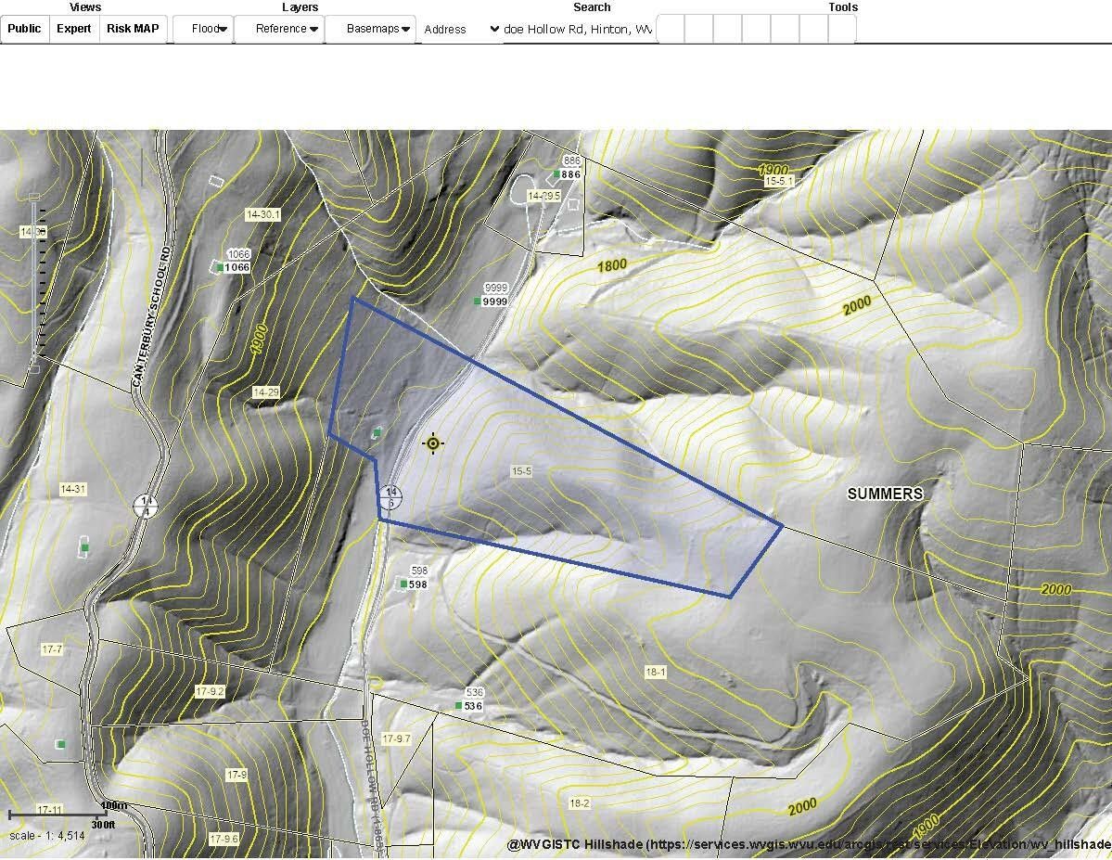This screenshot has width=1112, height=860.
Task: Click the address marker 598 near Doe Hollow Rd
Action: [403, 584]
